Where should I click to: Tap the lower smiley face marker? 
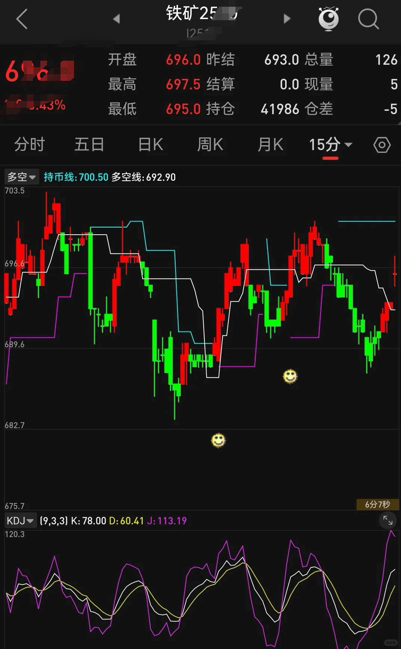(218, 440)
